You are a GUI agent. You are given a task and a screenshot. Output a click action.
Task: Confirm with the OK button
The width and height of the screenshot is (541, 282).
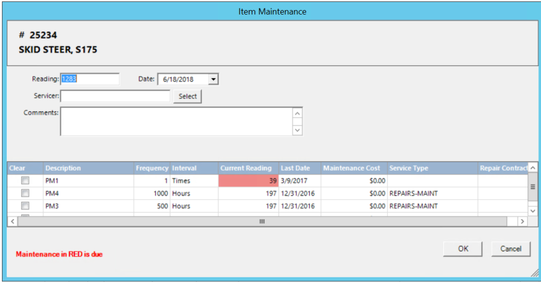pyautogui.click(x=462, y=249)
